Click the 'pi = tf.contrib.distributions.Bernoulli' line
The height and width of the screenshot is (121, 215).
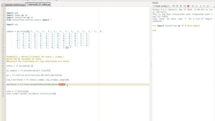(x=34, y=75)
